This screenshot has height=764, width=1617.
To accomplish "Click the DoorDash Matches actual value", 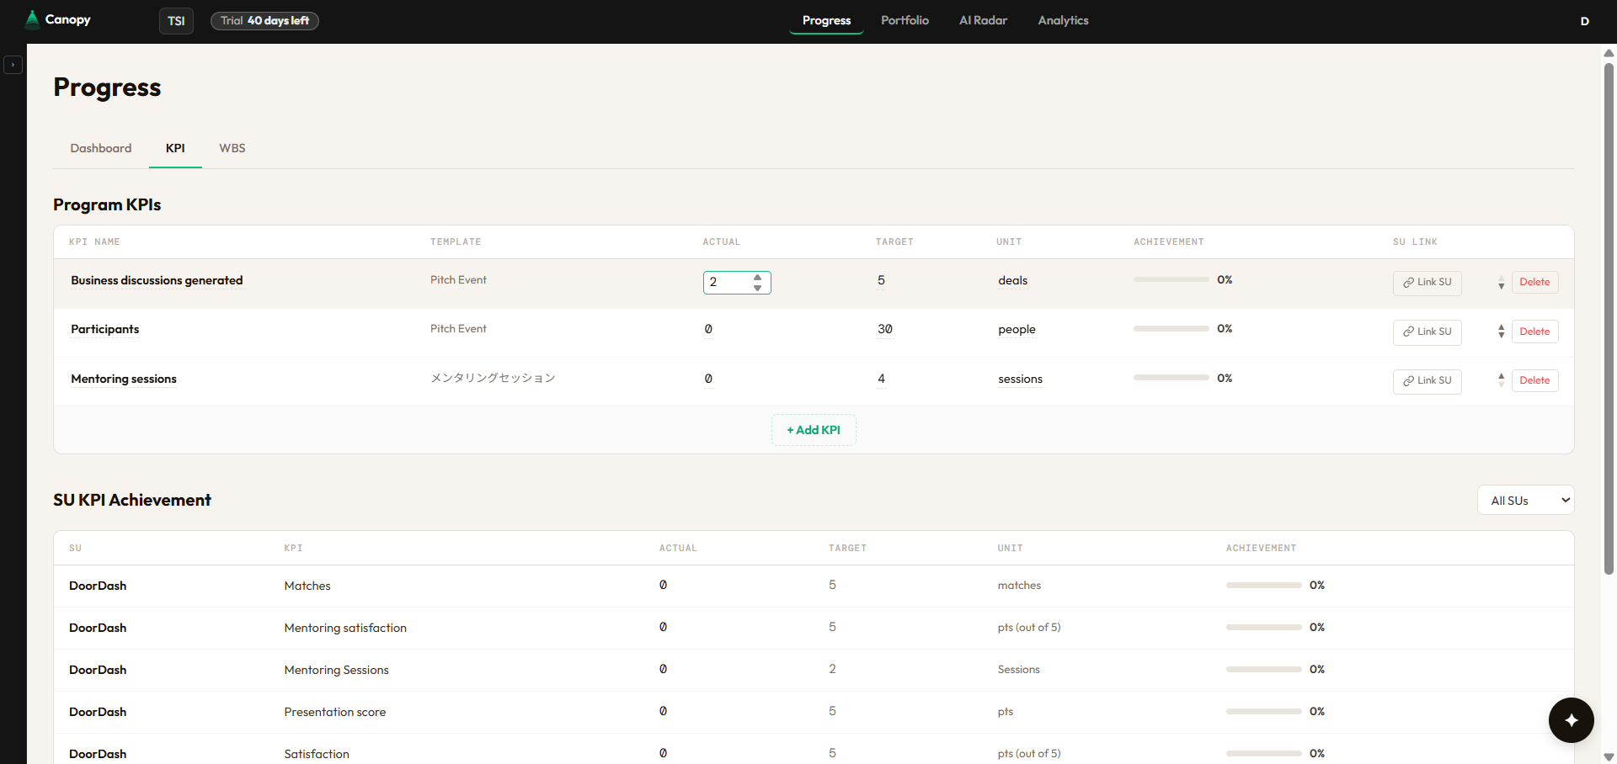I will click(x=663, y=585).
